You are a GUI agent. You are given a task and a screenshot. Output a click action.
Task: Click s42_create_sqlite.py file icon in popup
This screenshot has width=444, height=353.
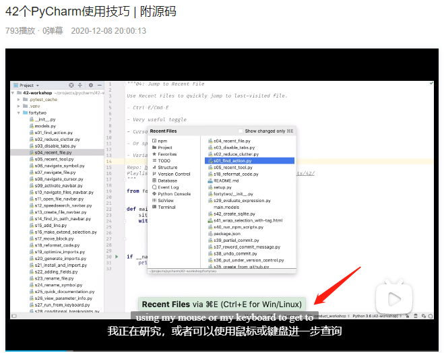(x=210, y=214)
